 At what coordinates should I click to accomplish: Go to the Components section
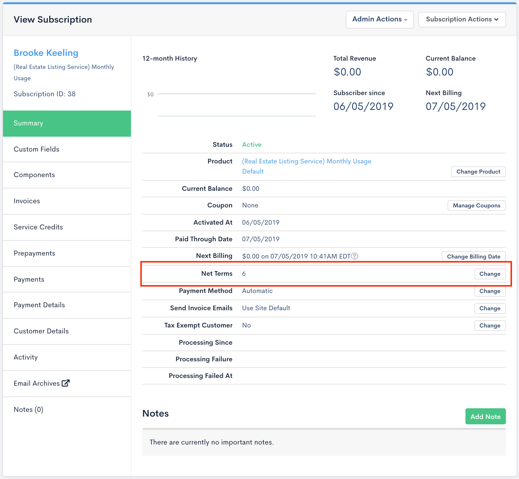(x=67, y=175)
